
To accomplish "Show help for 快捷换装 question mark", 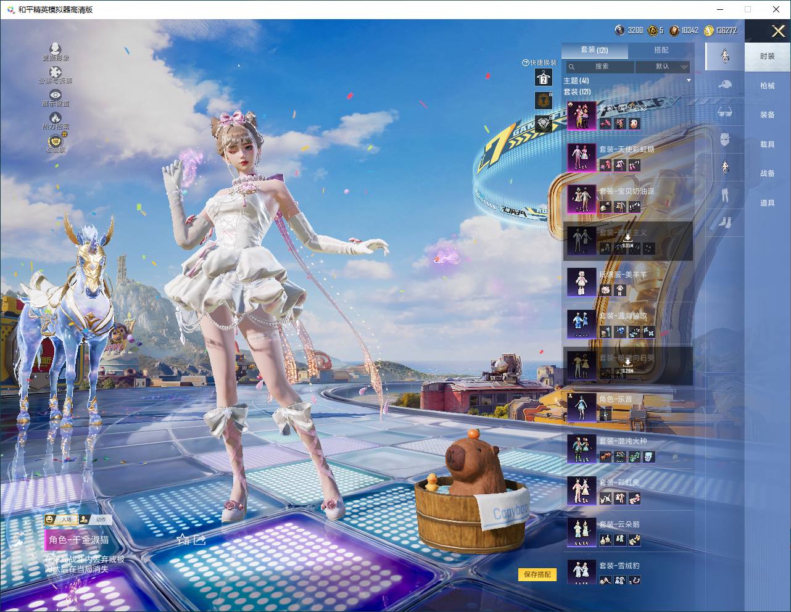I will (526, 62).
